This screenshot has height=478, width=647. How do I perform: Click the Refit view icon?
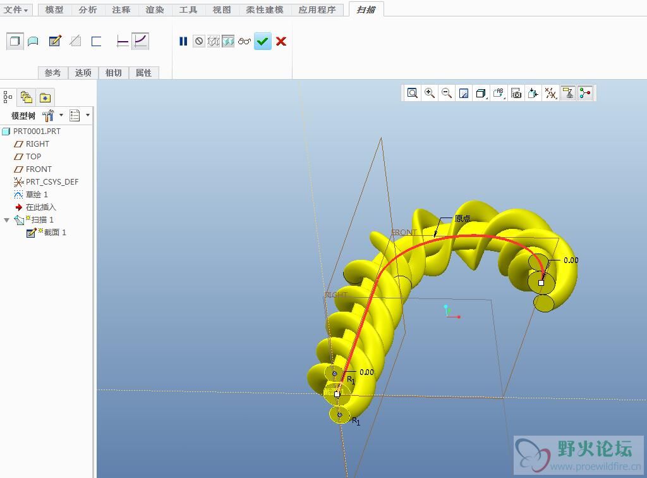click(412, 94)
